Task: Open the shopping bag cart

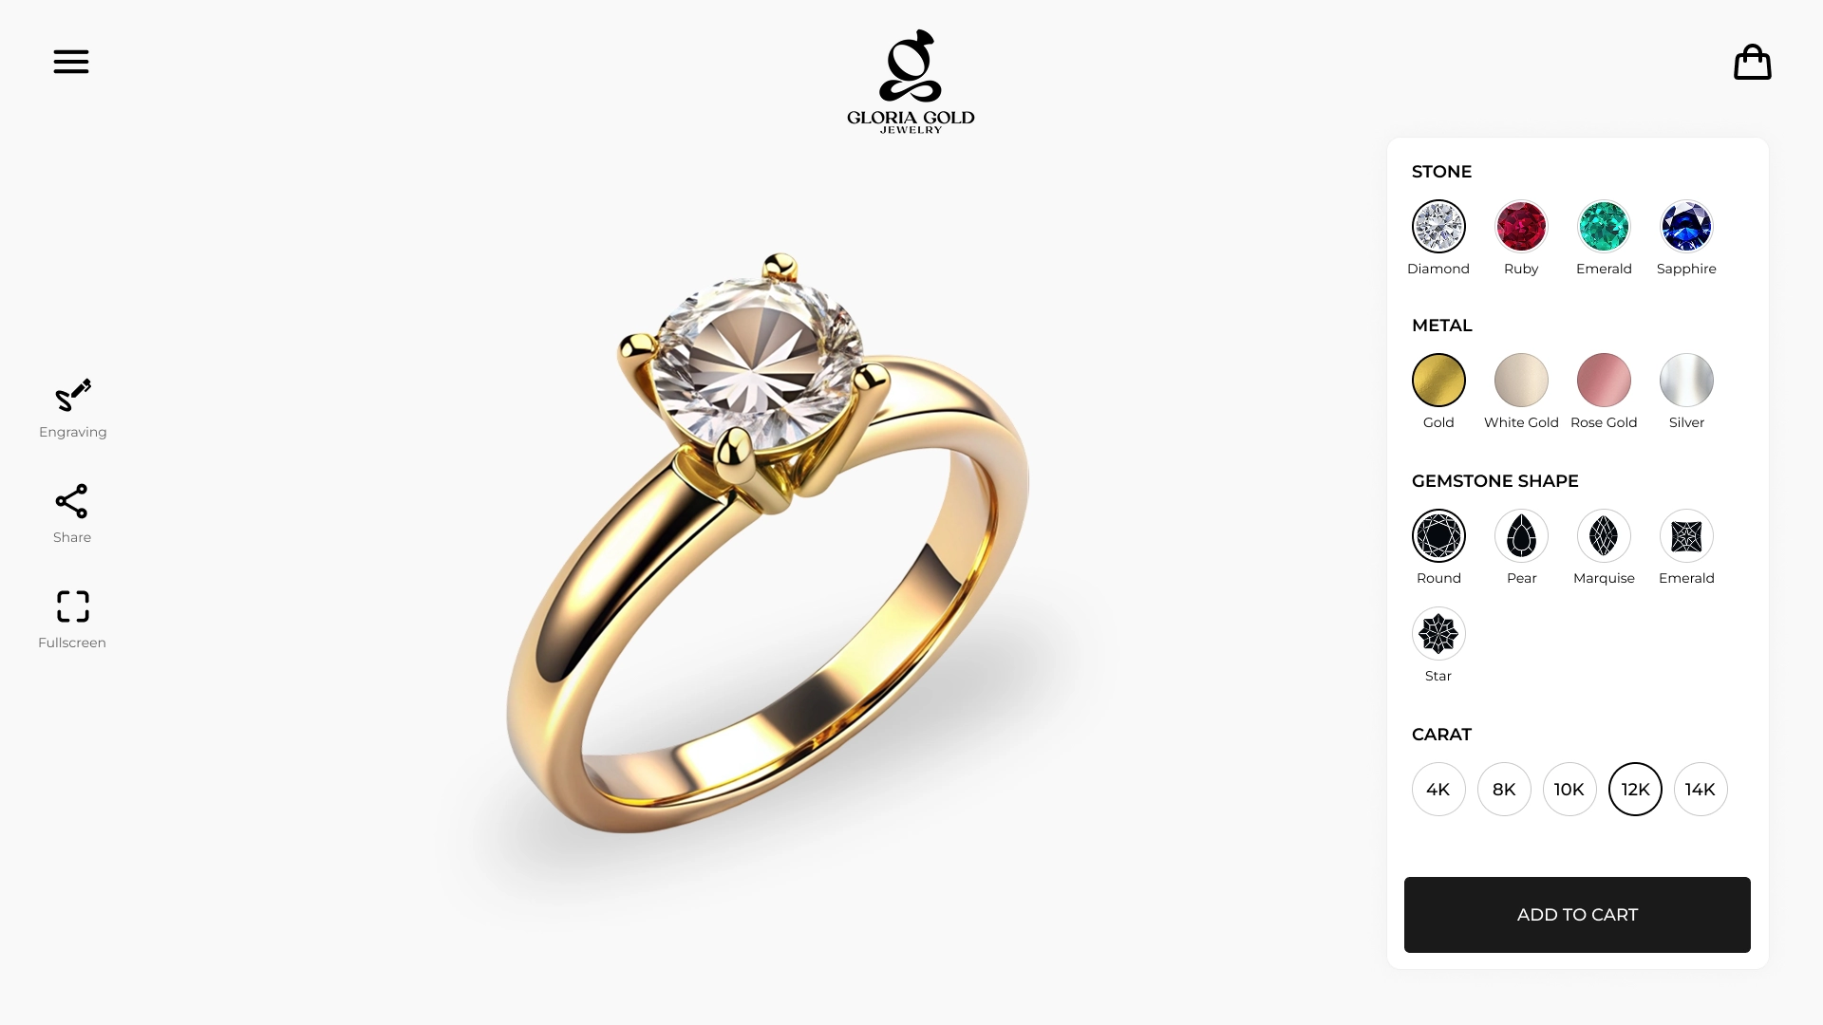Action: pos(1752,63)
